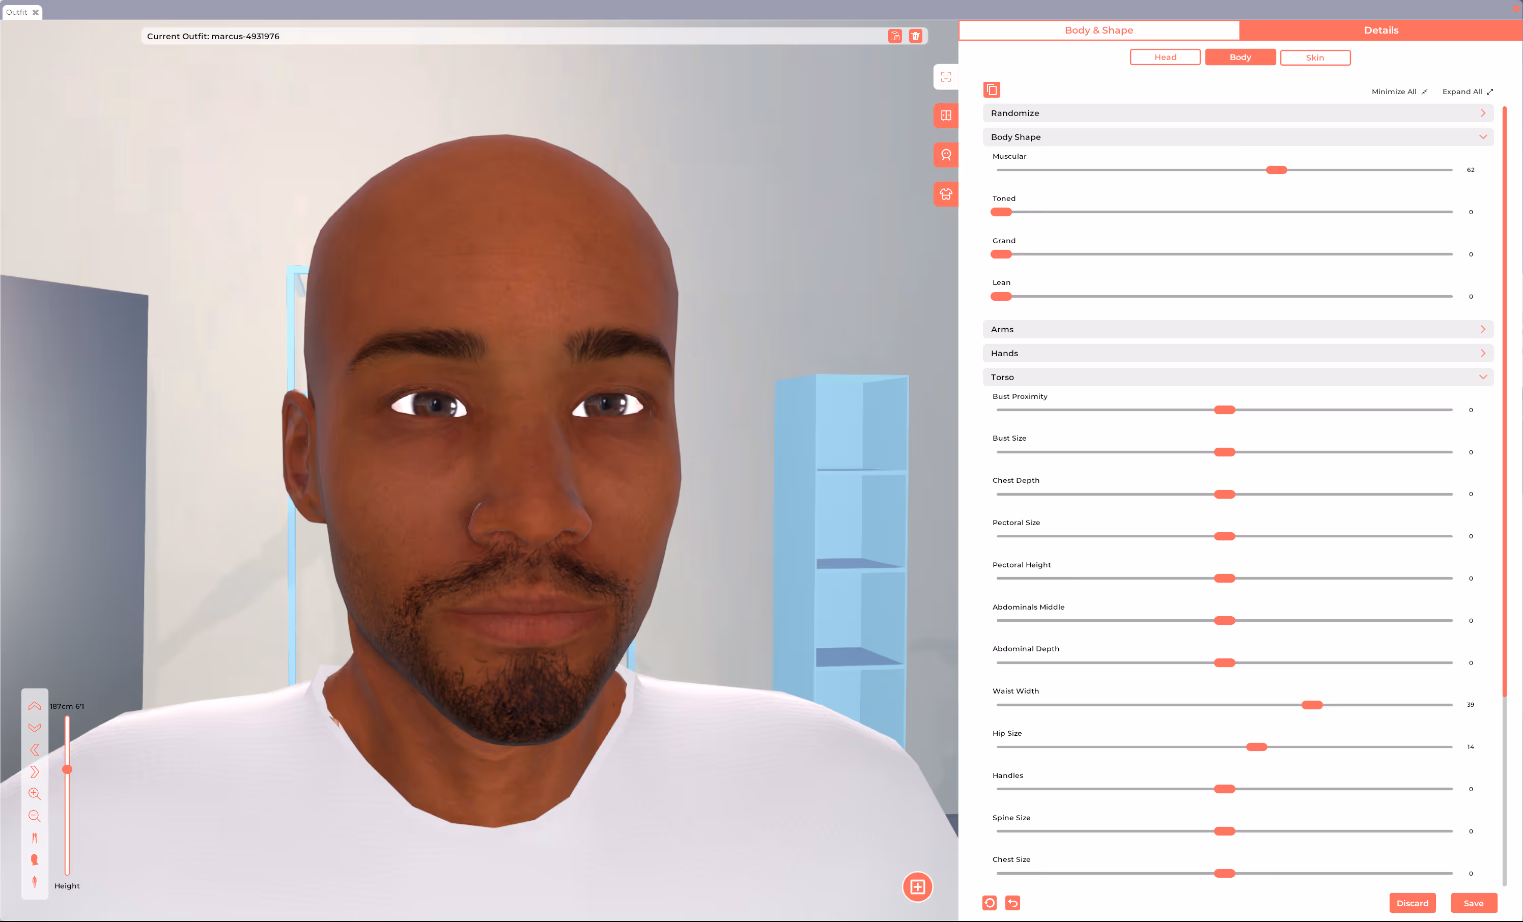Image resolution: width=1523 pixels, height=922 pixels.
Task: Adjust the Pectoral Height slider
Action: pyautogui.click(x=1225, y=579)
